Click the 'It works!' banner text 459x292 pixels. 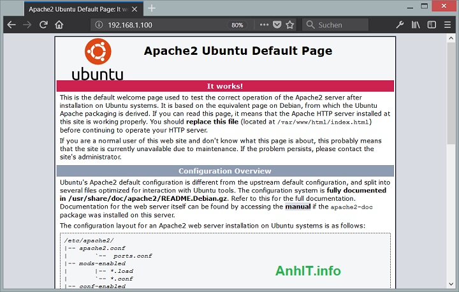coord(225,86)
